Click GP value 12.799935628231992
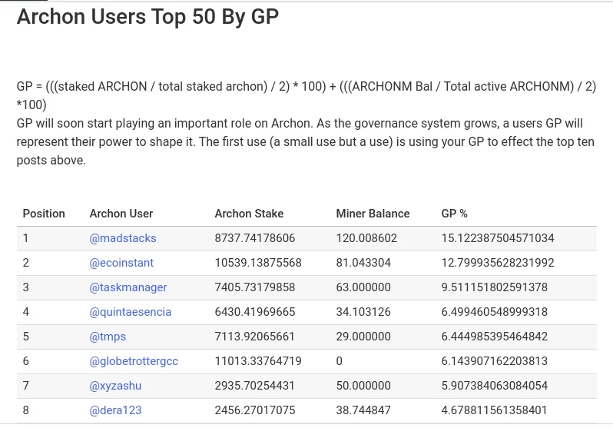 coord(498,263)
